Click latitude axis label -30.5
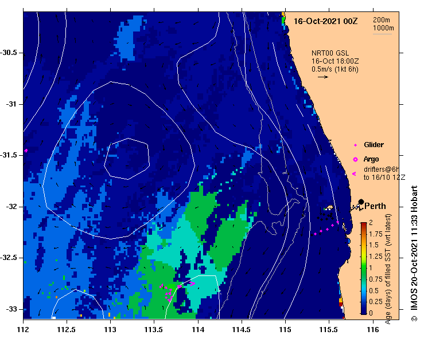424x339 pixels. (x=10, y=53)
